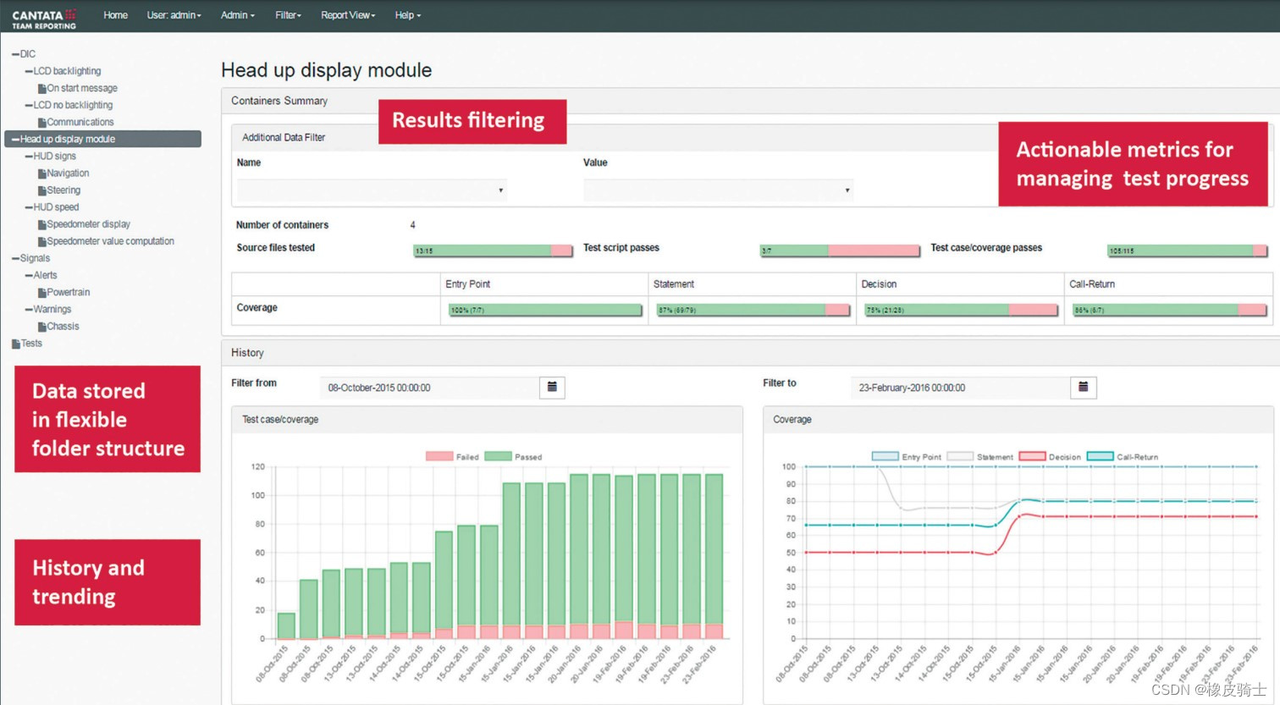
Task: Toggle Decision legend in Coverage chart
Action: point(1032,456)
